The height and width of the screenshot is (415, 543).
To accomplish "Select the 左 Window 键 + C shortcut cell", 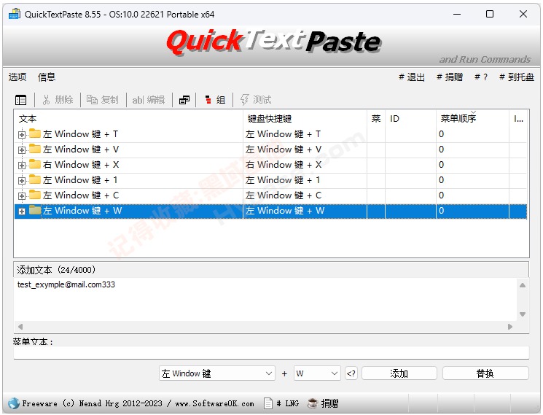I will point(305,195).
